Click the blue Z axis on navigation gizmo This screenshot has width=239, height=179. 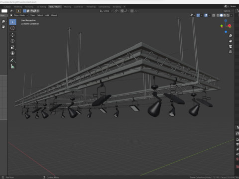[x=226, y=21]
